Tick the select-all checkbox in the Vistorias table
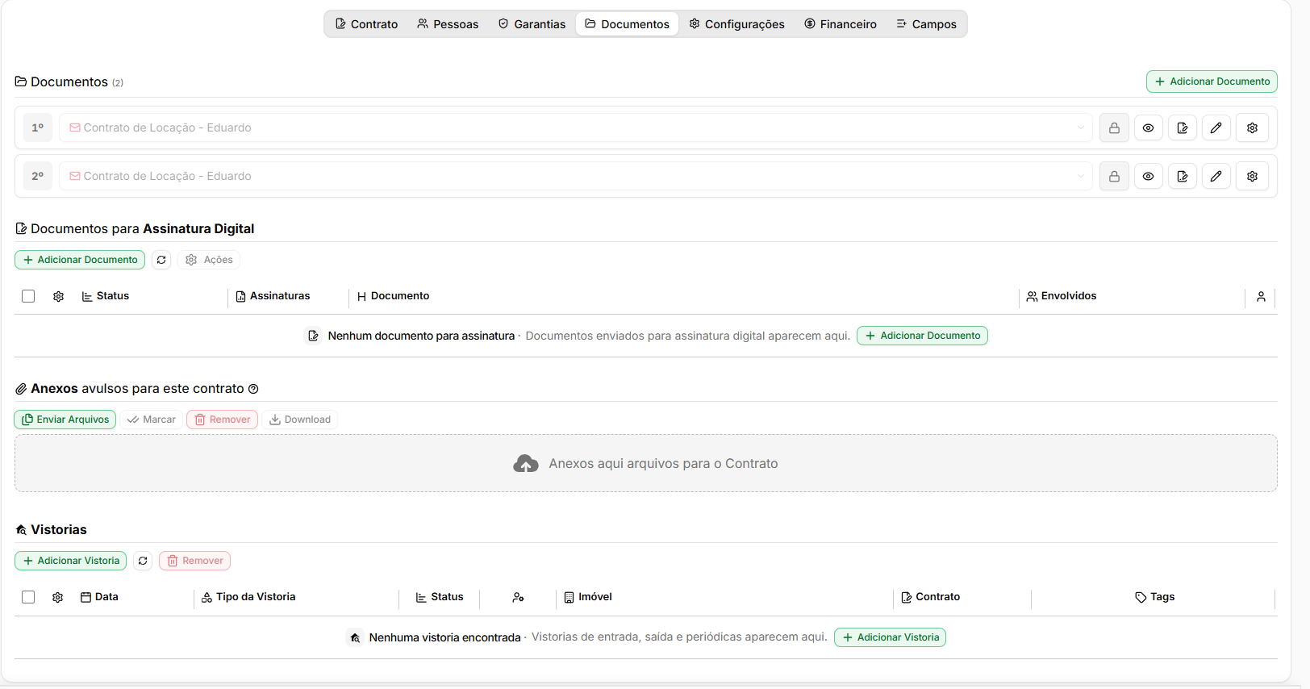 pyautogui.click(x=28, y=597)
